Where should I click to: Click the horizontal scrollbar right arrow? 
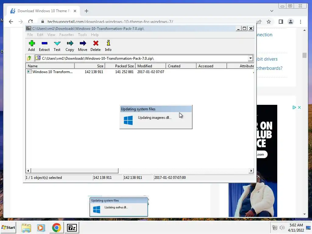(251, 171)
